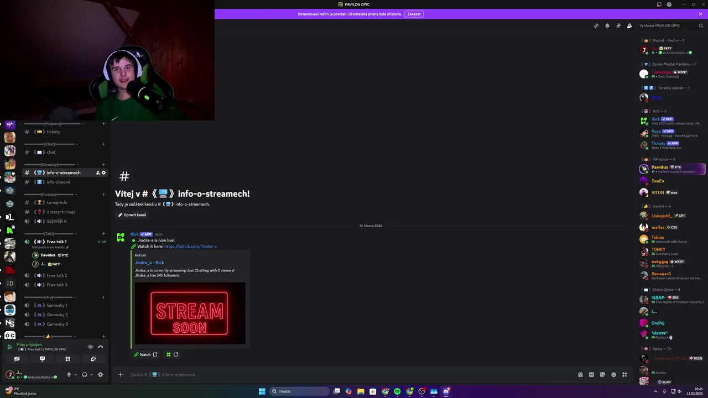This screenshot has width=708, height=398.
Task: Click the Zakázat button in the purple banner
Action: pyautogui.click(x=414, y=14)
